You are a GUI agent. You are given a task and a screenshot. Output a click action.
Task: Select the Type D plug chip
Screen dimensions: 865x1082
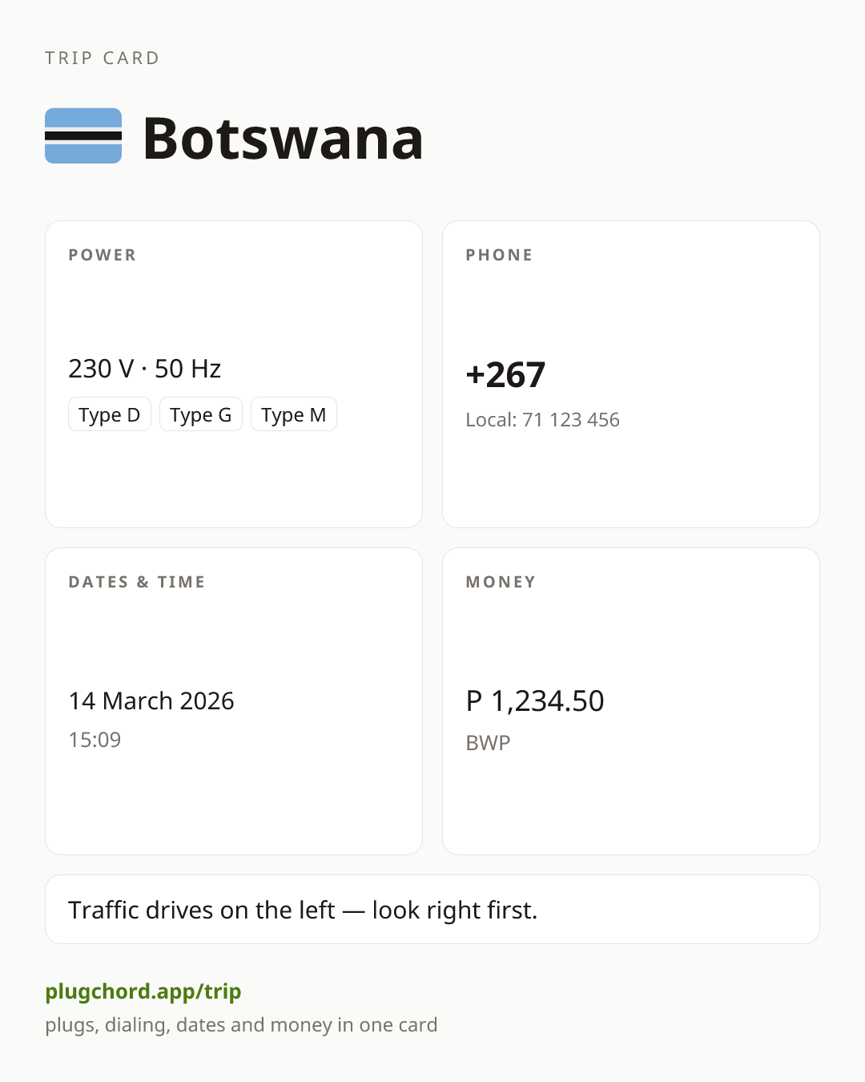(x=110, y=414)
